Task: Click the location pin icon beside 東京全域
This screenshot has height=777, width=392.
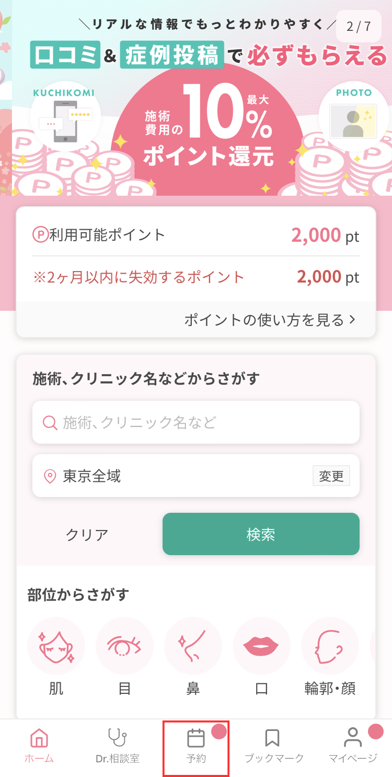Action: click(50, 476)
